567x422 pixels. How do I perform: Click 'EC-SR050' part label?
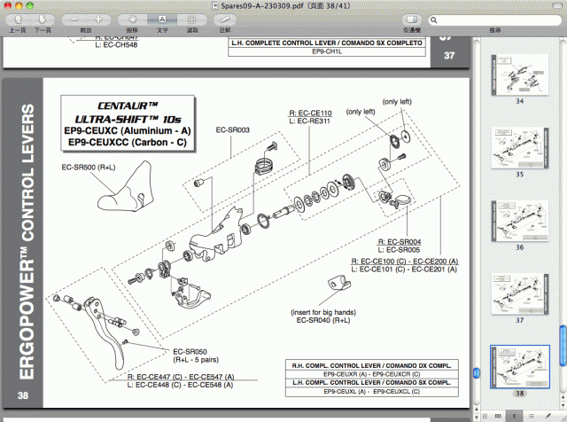pyautogui.click(x=190, y=351)
